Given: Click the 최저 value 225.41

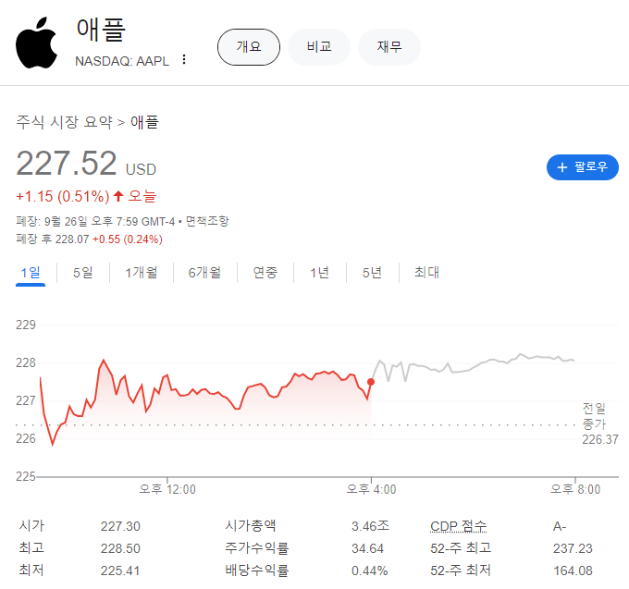Looking at the screenshot, I should (120, 571).
